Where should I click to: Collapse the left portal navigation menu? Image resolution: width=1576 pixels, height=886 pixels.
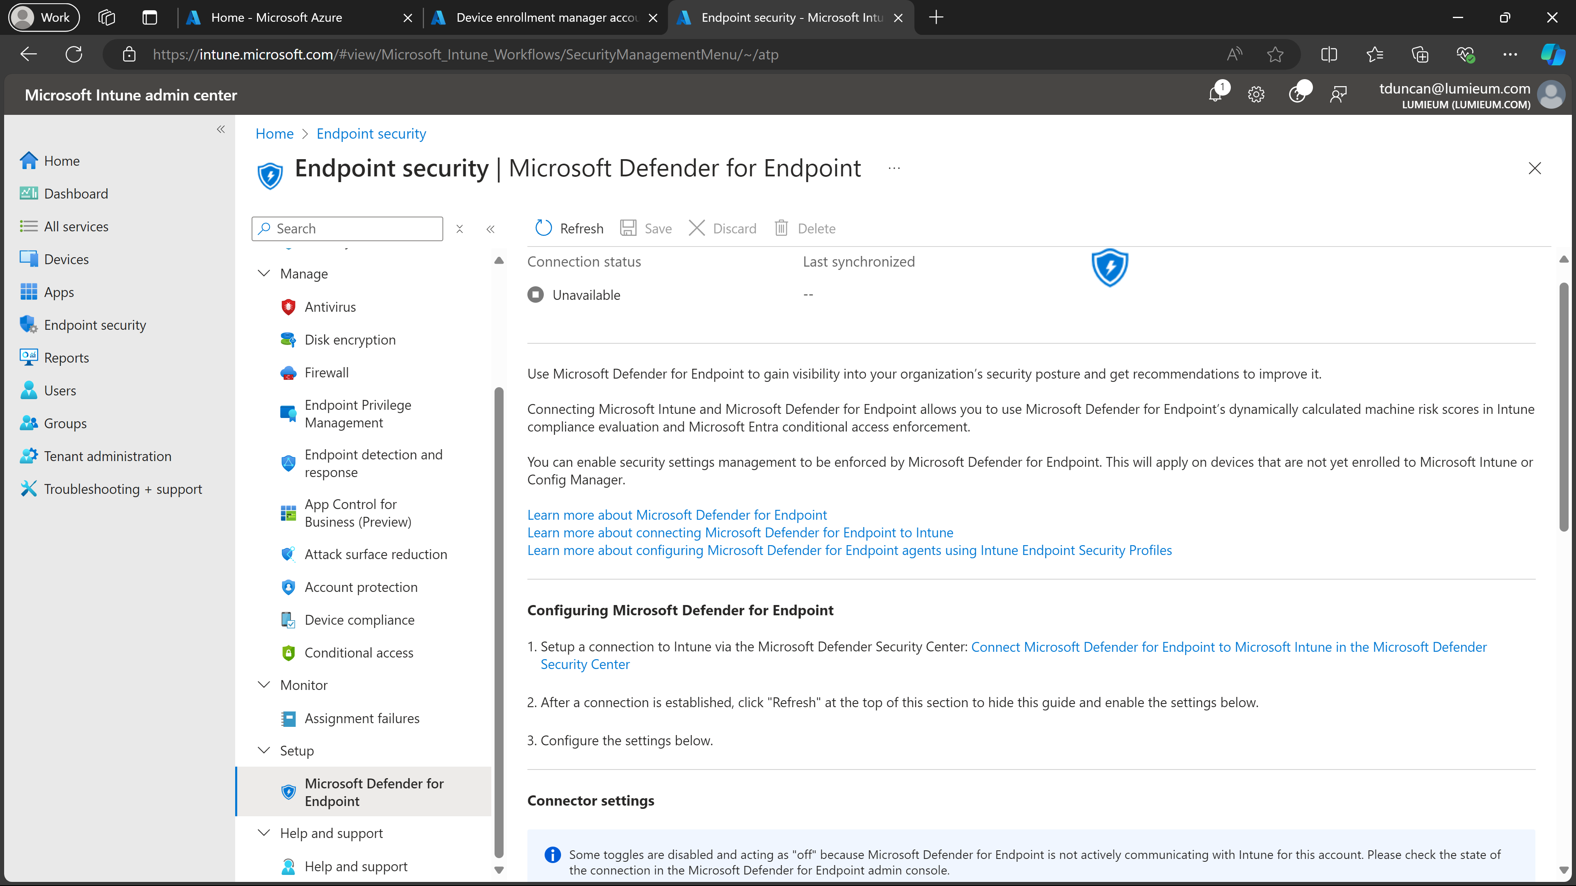coord(221,129)
